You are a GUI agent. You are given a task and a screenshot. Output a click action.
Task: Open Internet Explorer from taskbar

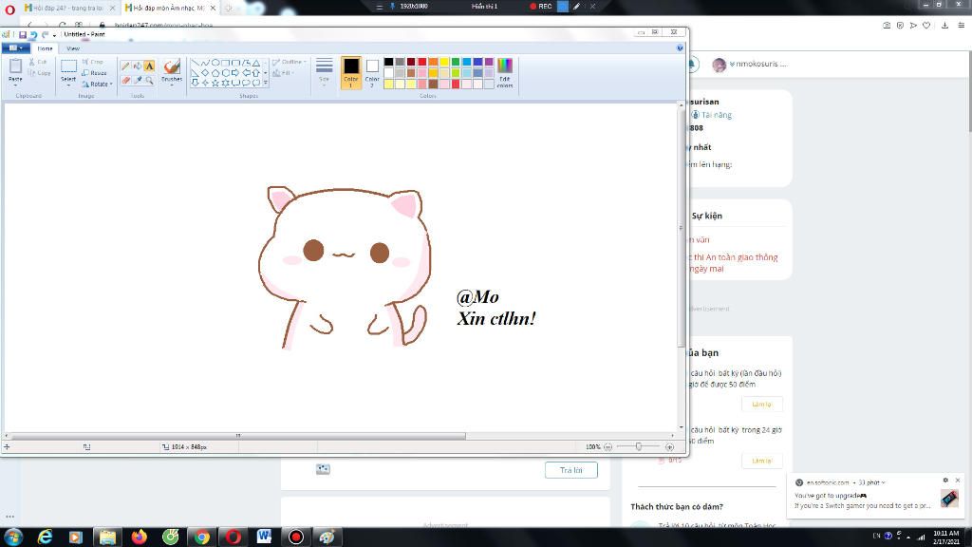(45, 537)
